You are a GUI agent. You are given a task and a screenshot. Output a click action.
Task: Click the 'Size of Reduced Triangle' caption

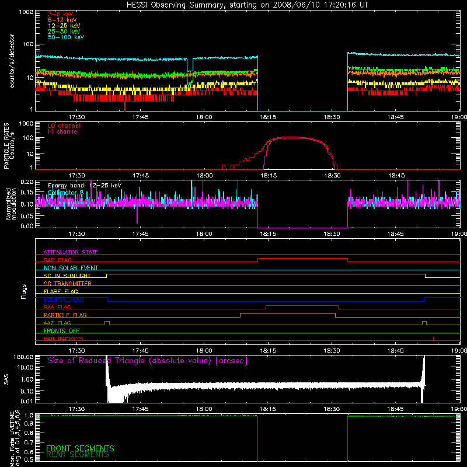148,361
